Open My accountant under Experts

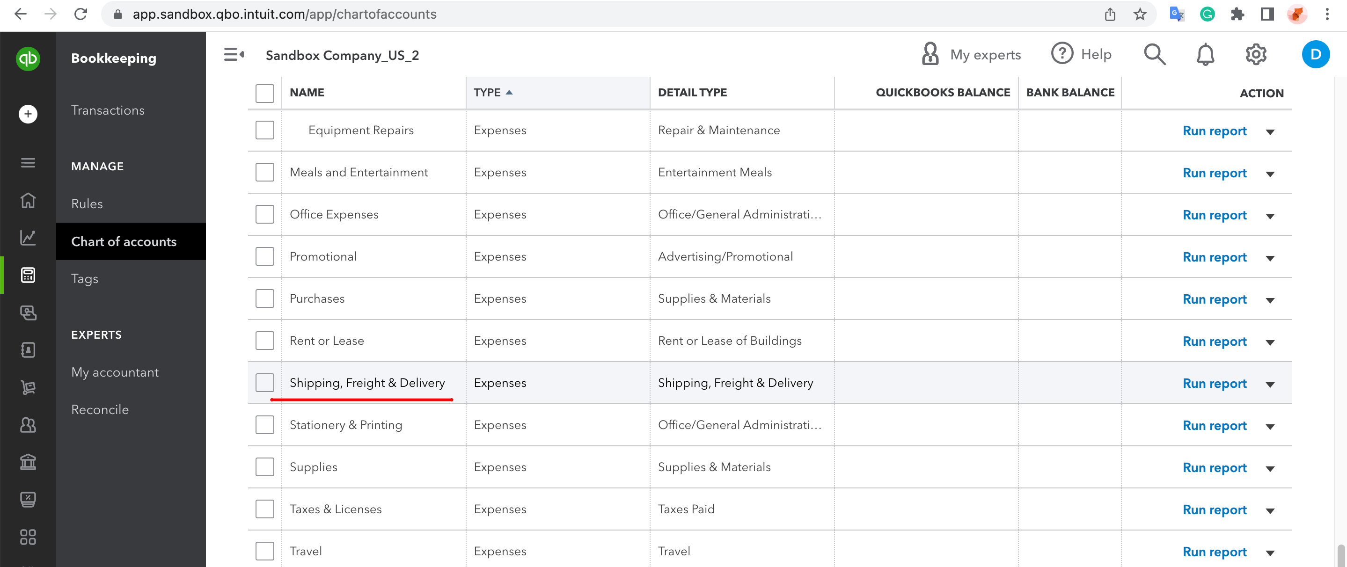pos(115,372)
